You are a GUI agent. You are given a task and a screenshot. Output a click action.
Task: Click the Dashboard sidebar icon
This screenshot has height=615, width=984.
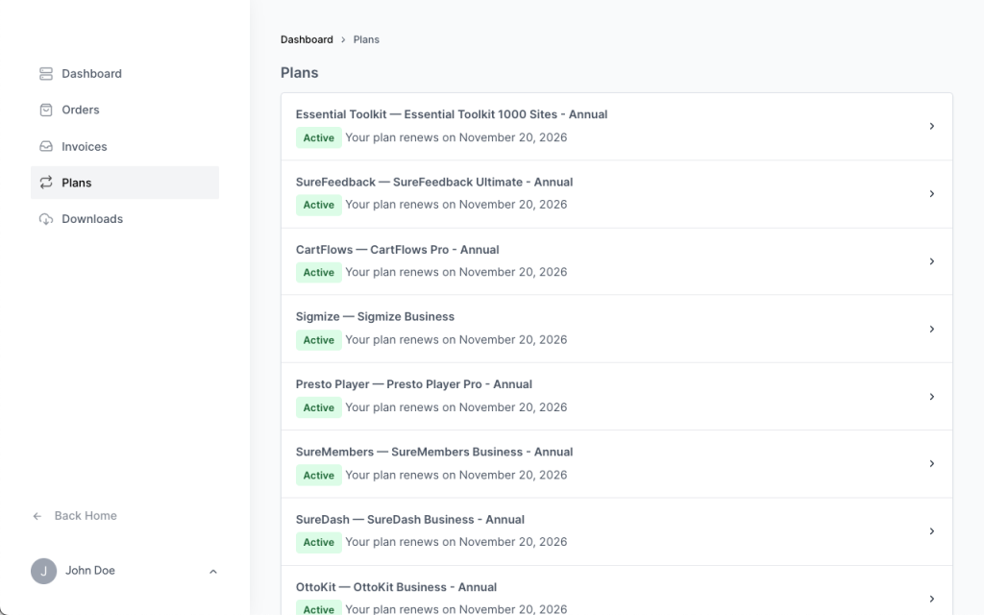46,74
